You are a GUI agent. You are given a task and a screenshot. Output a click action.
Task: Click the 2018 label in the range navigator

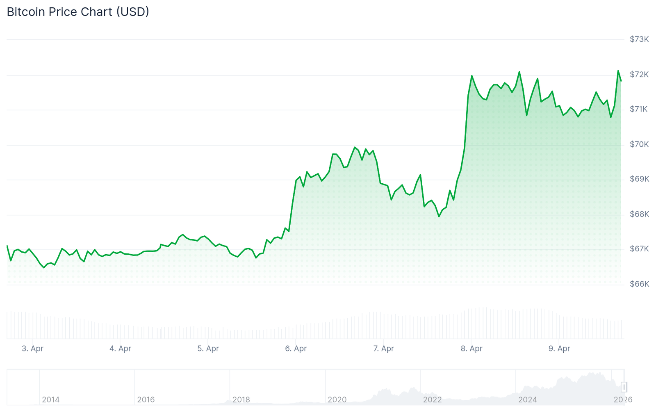click(241, 400)
